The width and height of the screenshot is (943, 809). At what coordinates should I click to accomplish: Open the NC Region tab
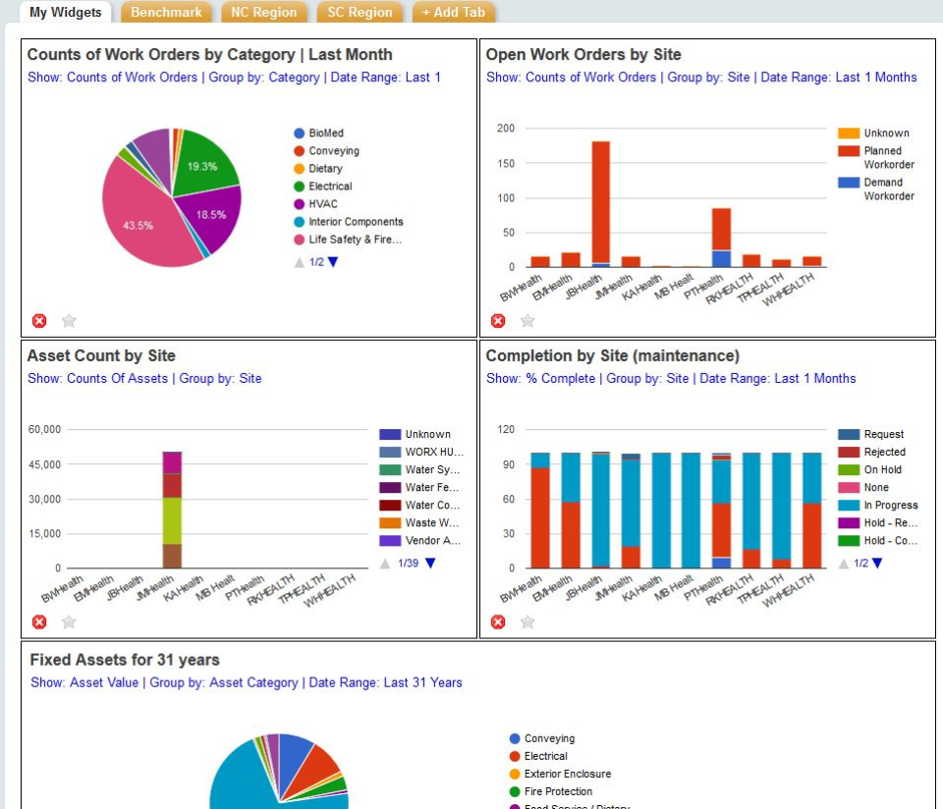click(x=263, y=13)
